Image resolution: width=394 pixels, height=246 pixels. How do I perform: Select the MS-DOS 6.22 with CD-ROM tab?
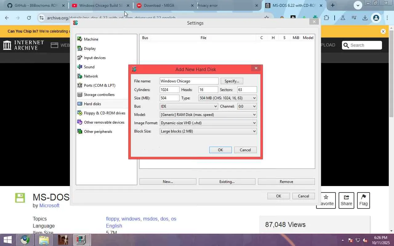(x=294, y=6)
